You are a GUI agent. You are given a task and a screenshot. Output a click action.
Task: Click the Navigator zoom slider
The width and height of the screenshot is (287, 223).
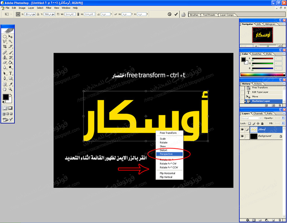[x=268, y=46]
